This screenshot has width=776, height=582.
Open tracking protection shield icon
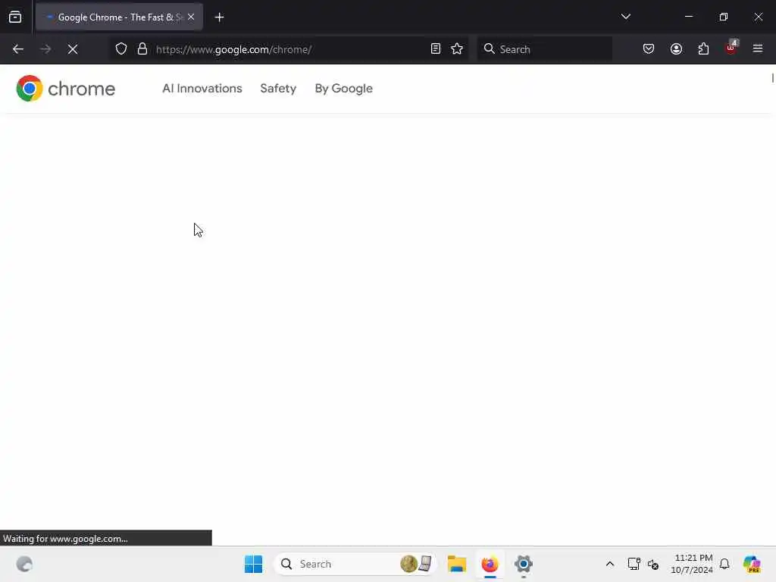click(121, 49)
